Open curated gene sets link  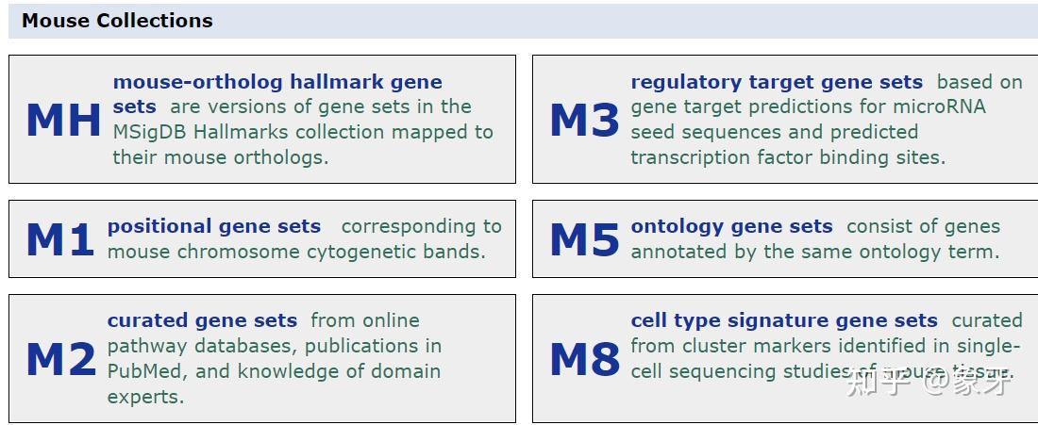tap(202, 320)
